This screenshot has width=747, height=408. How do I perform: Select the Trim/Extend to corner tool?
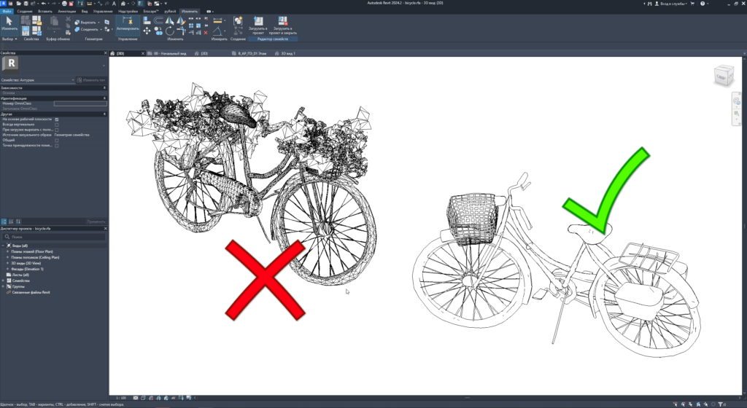[181, 31]
